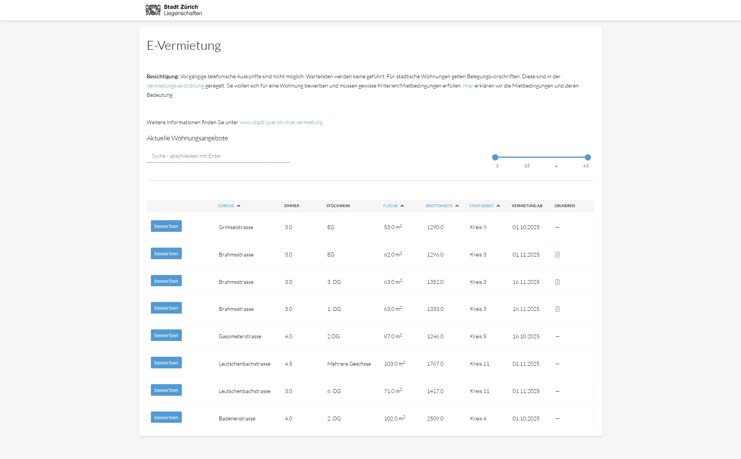The width and height of the screenshot is (741, 459).
Task: Open the Vermietungsverordnung link
Action: point(175,86)
